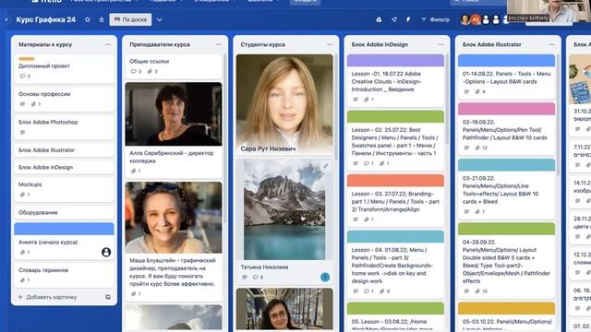This screenshot has height=332, width=591.
Task: Open the Google Drive power-up icon
Action: click(379, 19)
